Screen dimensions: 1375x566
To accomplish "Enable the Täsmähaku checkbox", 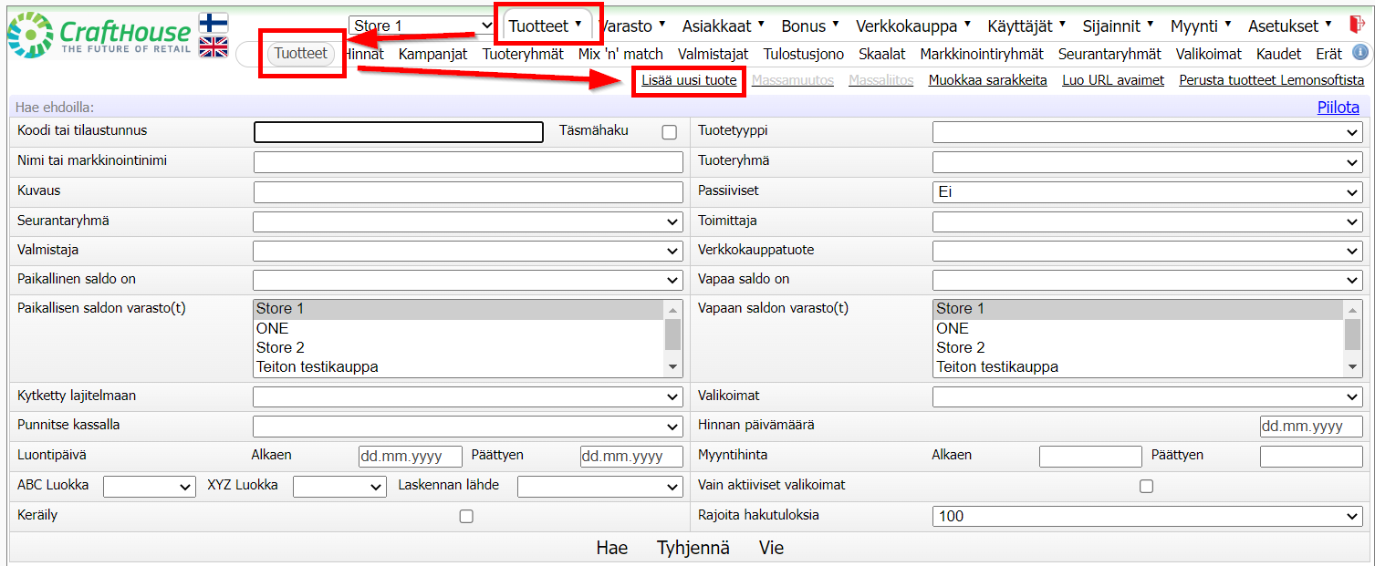I will 670,132.
